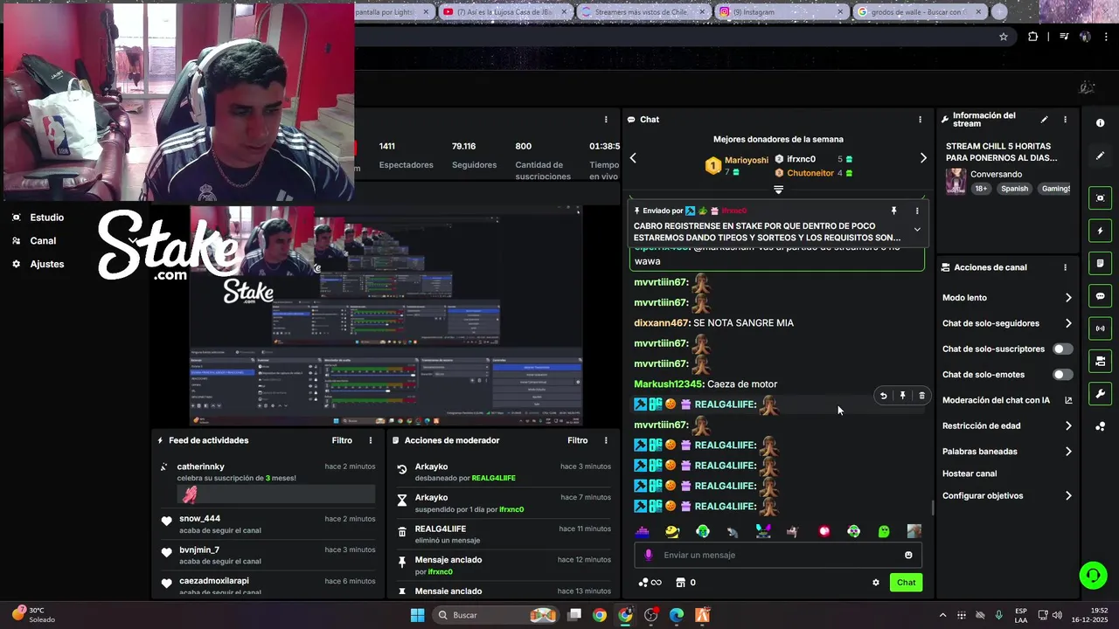Open Feed de actividades three-dot menu

pyautogui.click(x=370, y=440)
